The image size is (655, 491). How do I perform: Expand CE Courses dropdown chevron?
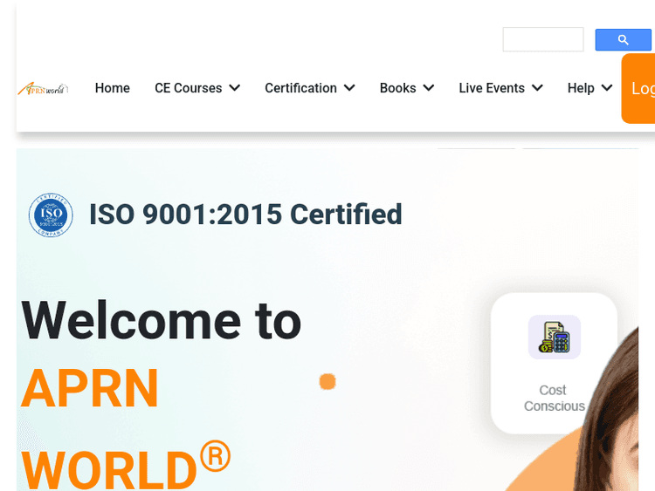[x=235, y=88]
